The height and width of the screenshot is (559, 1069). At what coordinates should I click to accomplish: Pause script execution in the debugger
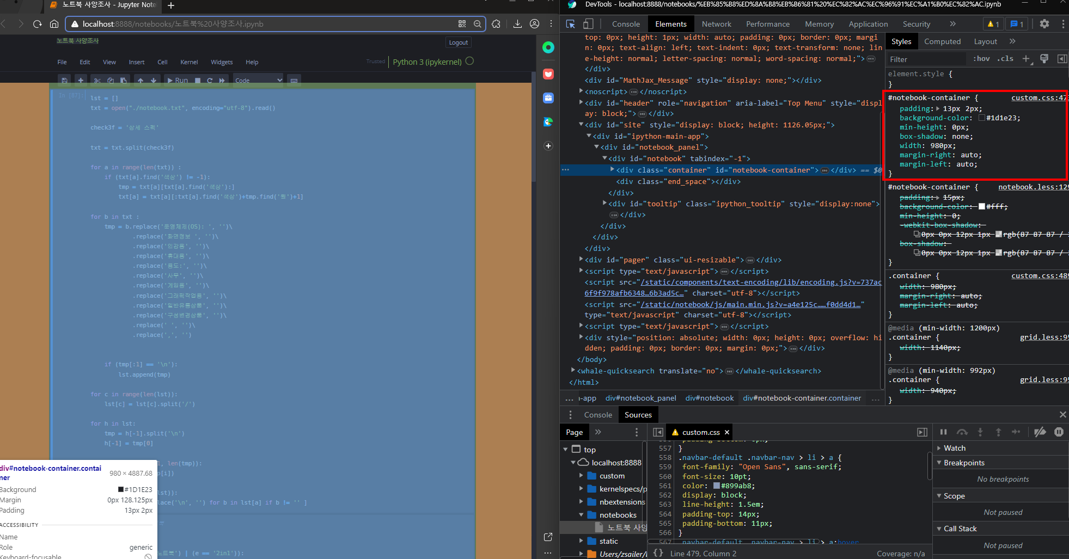(943, 432)
